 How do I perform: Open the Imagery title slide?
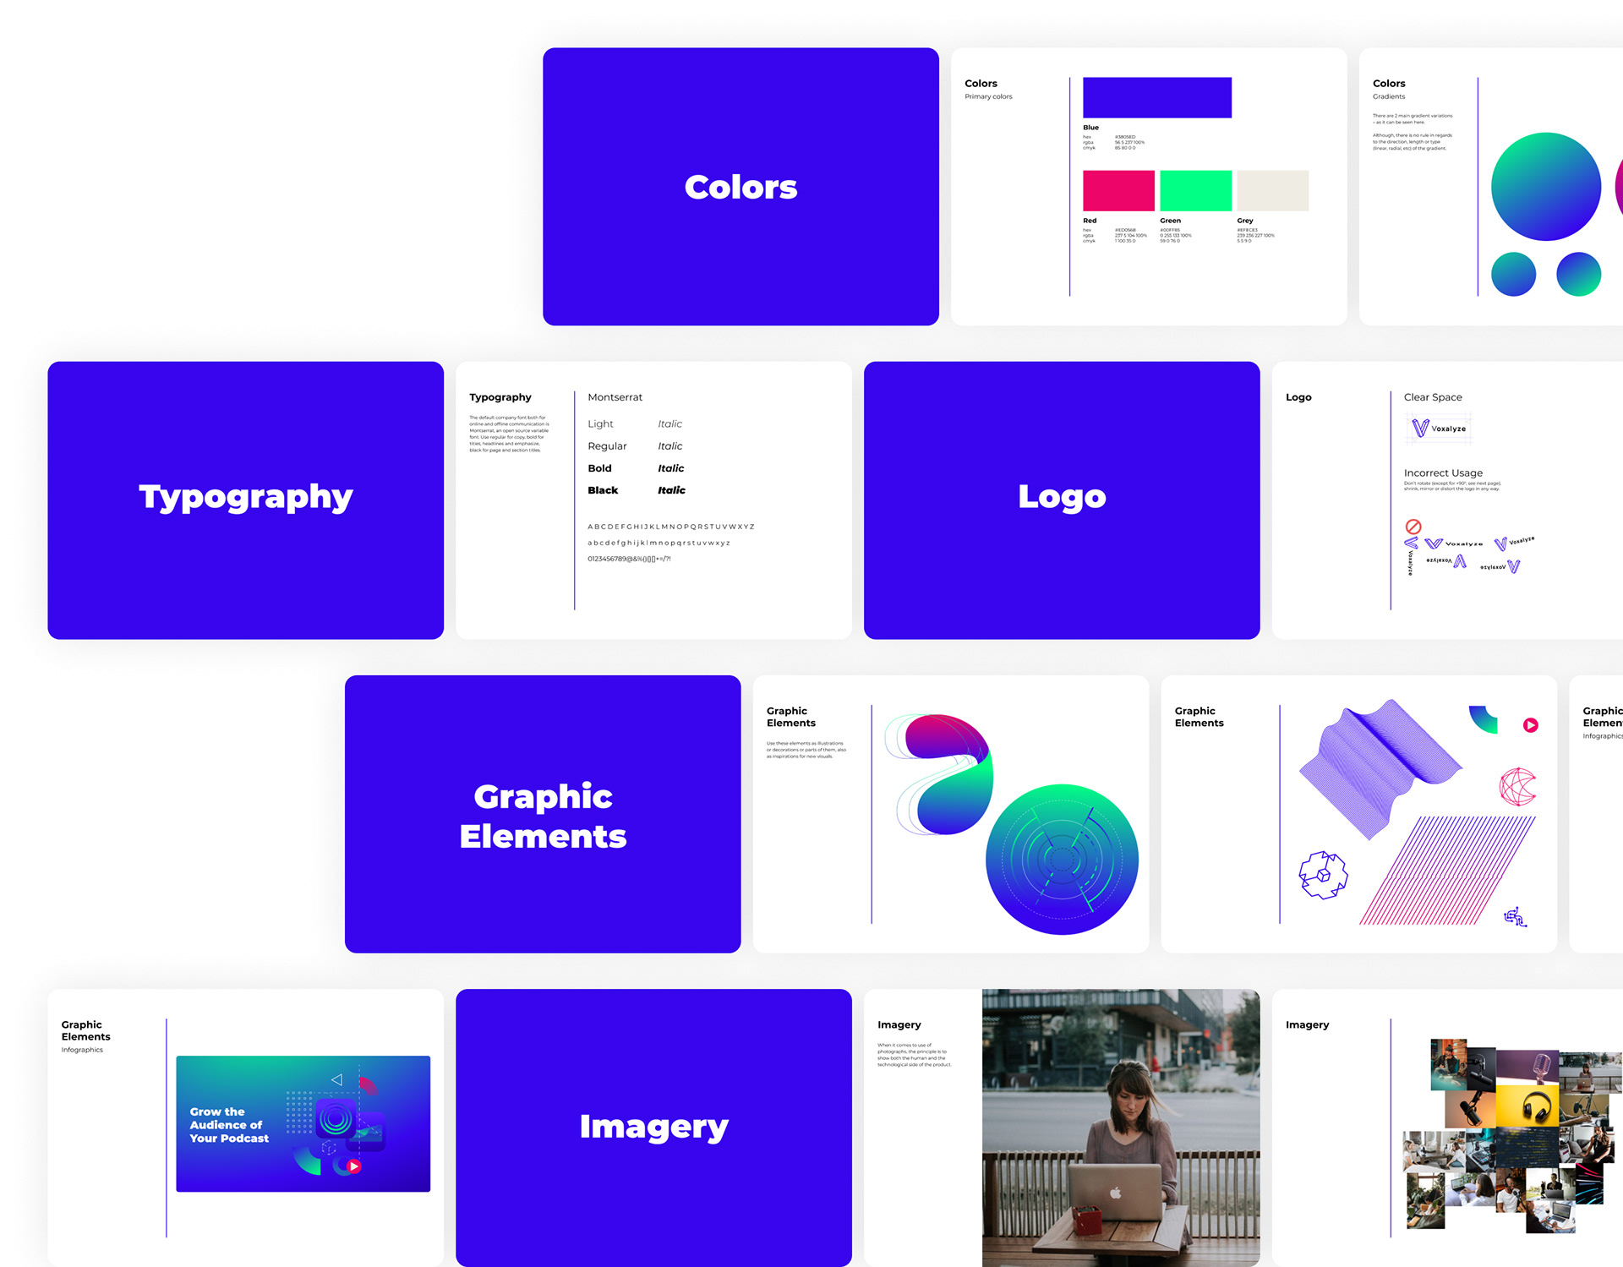653,1128
